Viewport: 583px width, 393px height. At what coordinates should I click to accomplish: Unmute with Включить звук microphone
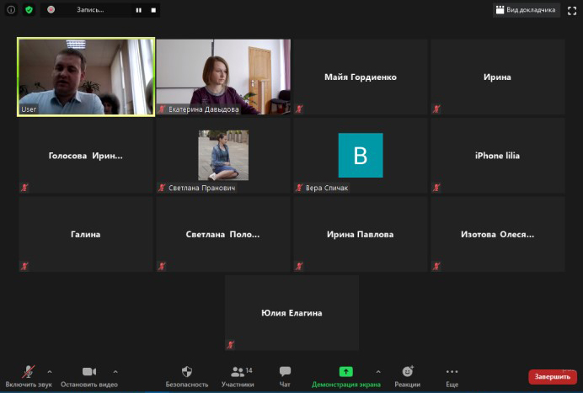click(29, 376)
